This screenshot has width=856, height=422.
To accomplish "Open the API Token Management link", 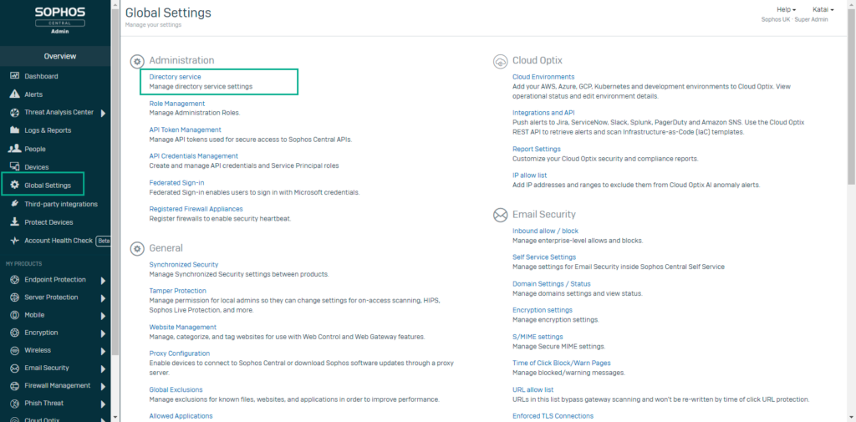I will 185,130.
